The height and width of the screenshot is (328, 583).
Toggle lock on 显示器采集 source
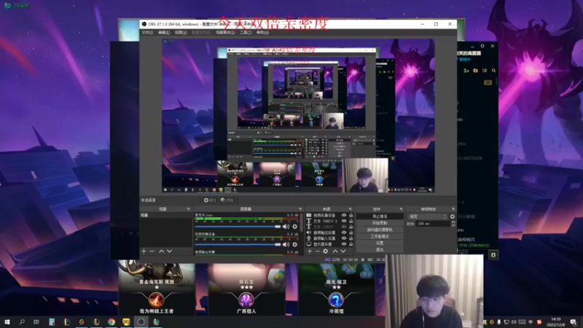pyautogui.click(x=351, y=244)
